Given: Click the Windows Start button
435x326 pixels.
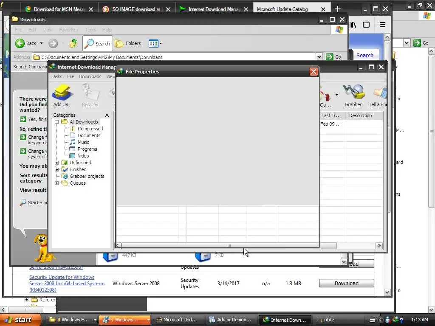Looking at the screenshot, I should [x=20, y=320].
